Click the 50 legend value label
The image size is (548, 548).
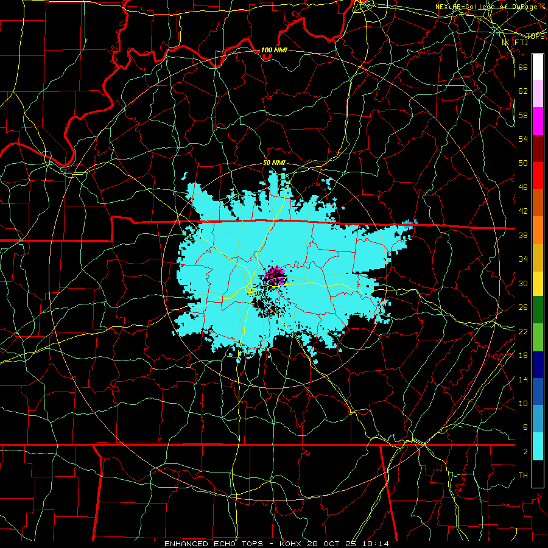tap(523, 163)
